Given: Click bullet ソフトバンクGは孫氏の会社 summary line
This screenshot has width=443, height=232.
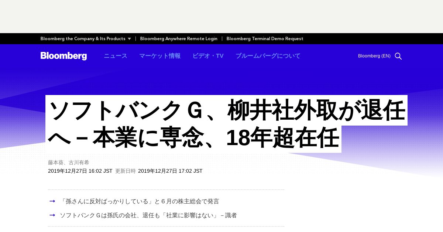Looking at the screenshot, I should [148, 215].
